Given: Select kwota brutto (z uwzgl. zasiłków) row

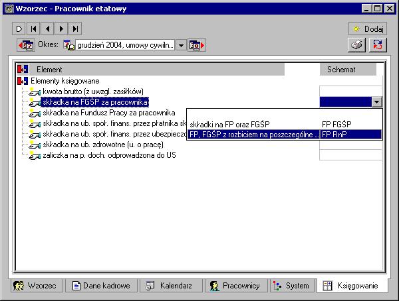Looking at the screenshot, I should [93, 91].
